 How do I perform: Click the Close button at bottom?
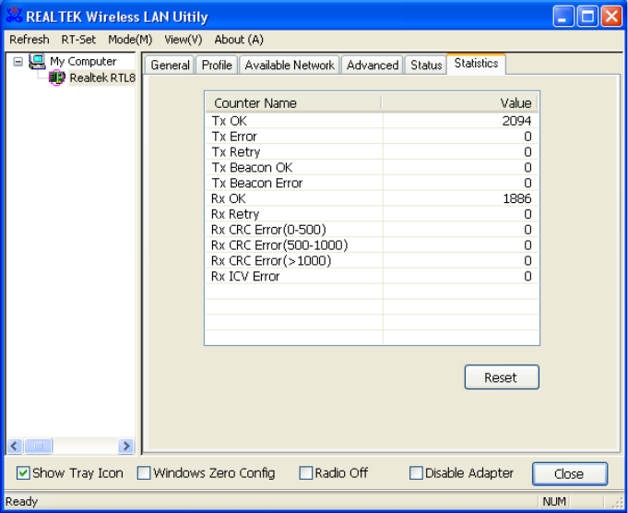click(570, 473)
